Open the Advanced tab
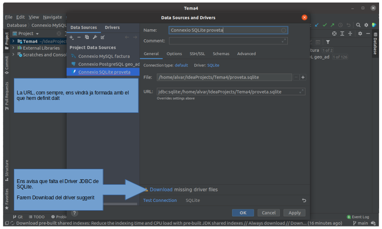This screenshot has width=382, height=229. coord(246,54)
